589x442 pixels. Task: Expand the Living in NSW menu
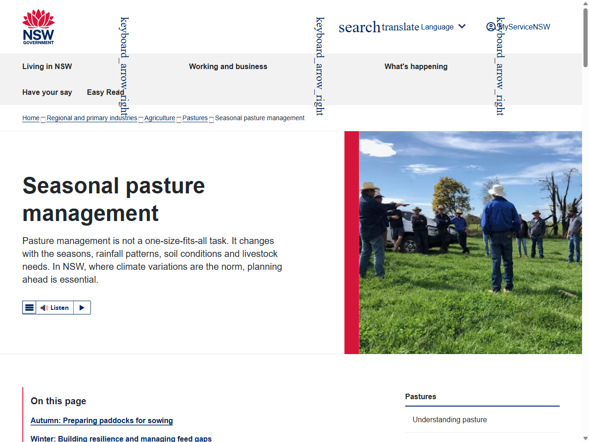click(x=47, y=66)
